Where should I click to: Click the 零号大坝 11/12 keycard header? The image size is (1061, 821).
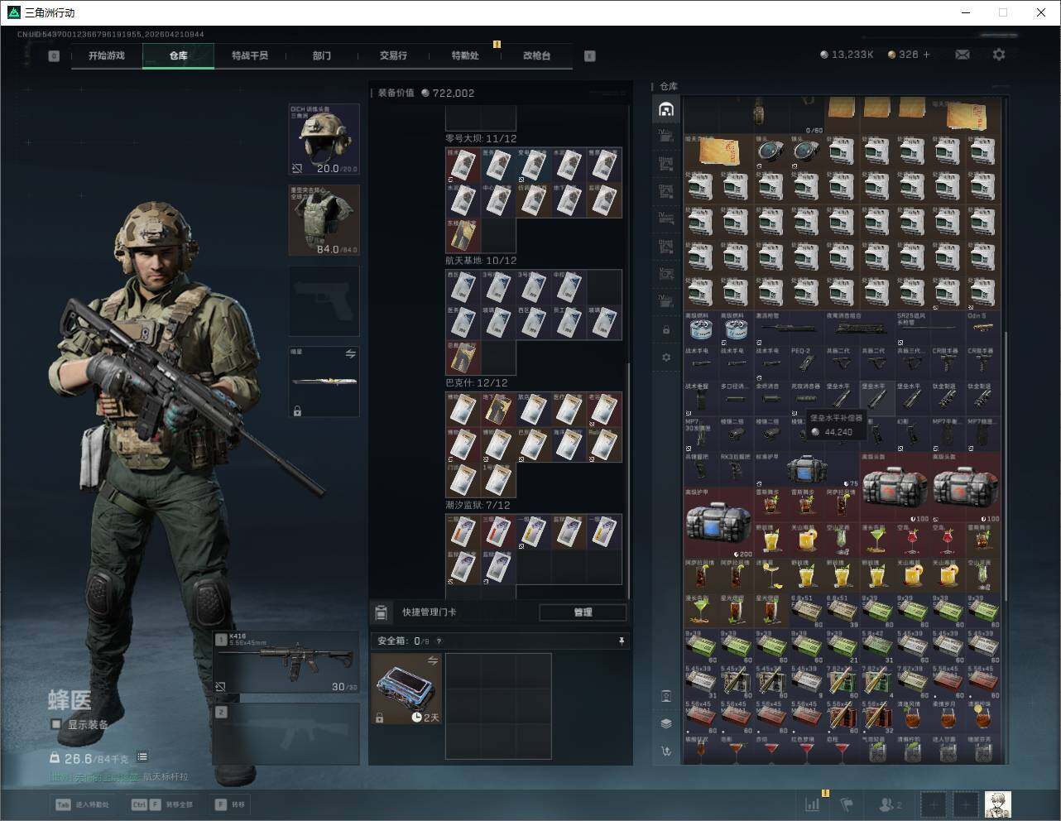click(481, 138)
